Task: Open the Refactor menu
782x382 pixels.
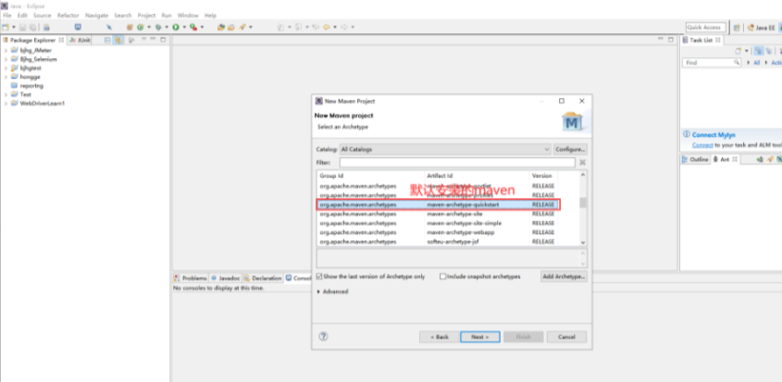Action: (68, 16)
